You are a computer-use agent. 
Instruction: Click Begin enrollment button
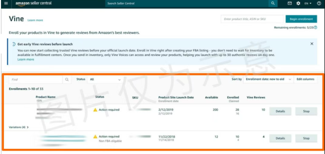click(301, 19)
